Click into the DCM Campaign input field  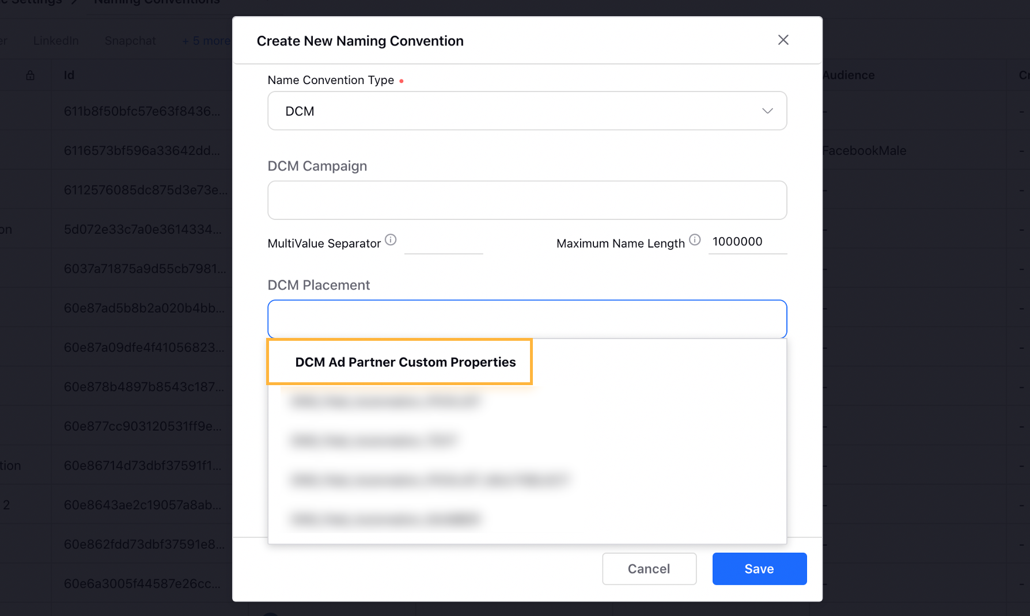coord(527,200)
